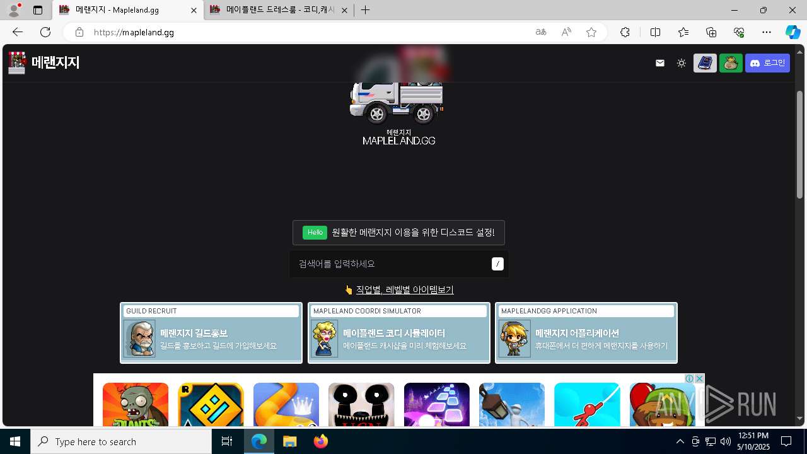This screenshot has height=454, width=807.
Task: Open the 메이플랜드 코디 시뮬레이터 card
Action: 398,333
